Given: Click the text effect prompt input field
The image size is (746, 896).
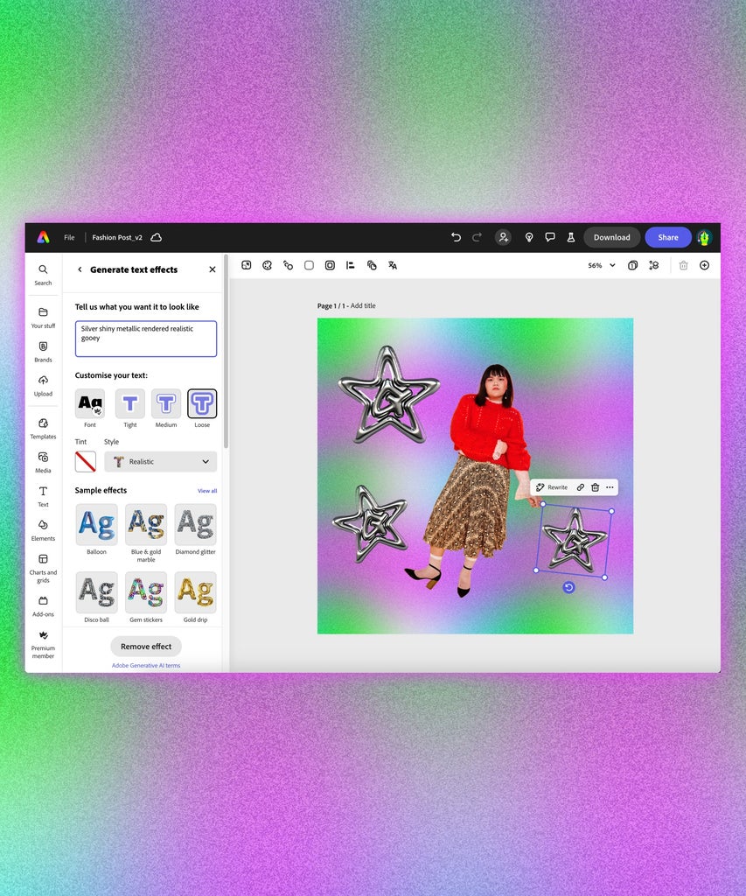Looking at the screenshot, I should tap(146, 339).
